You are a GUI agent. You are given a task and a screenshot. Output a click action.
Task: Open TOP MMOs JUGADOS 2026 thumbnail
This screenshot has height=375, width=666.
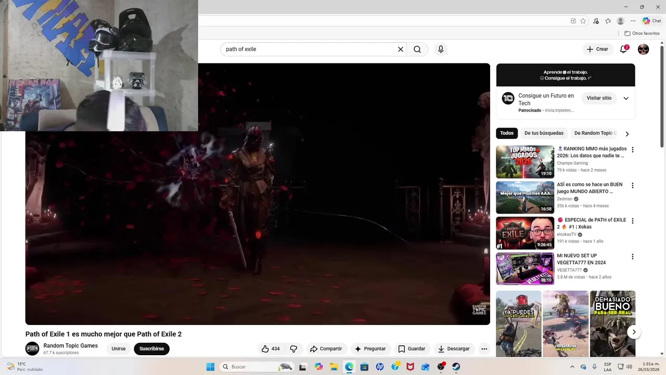point(525,162)
